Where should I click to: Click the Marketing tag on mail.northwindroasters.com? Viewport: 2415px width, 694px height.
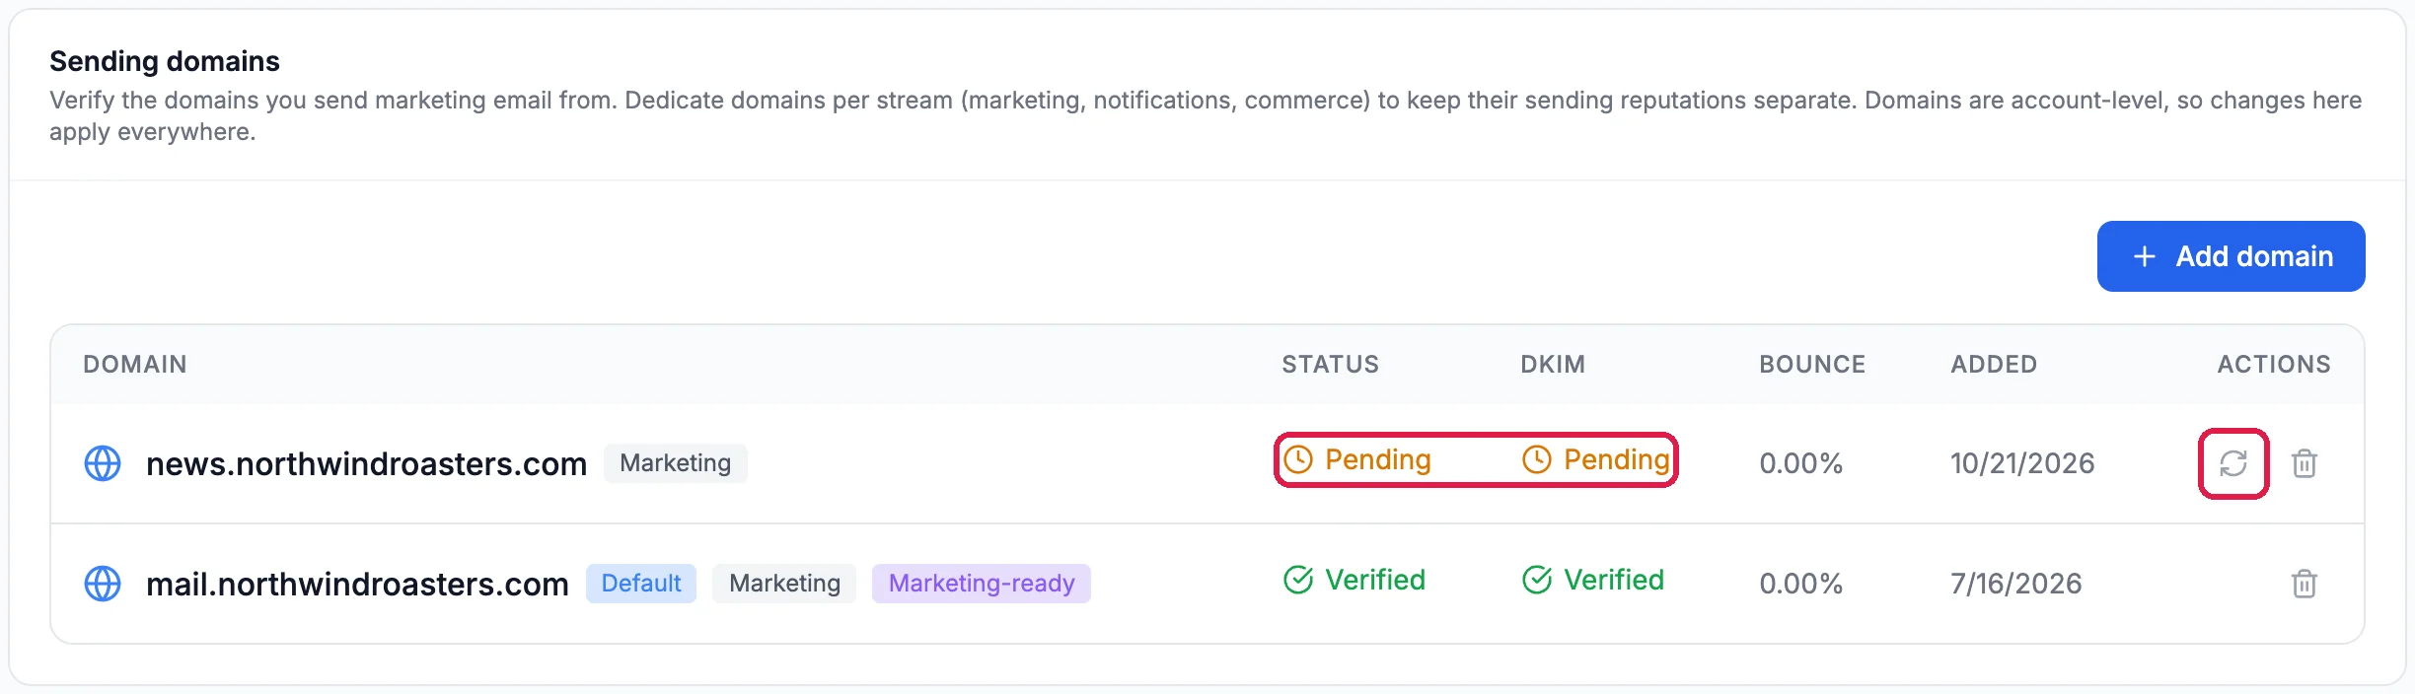(785, 584)
